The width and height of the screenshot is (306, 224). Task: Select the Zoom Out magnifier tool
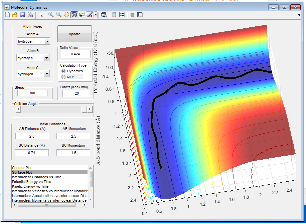59,15
